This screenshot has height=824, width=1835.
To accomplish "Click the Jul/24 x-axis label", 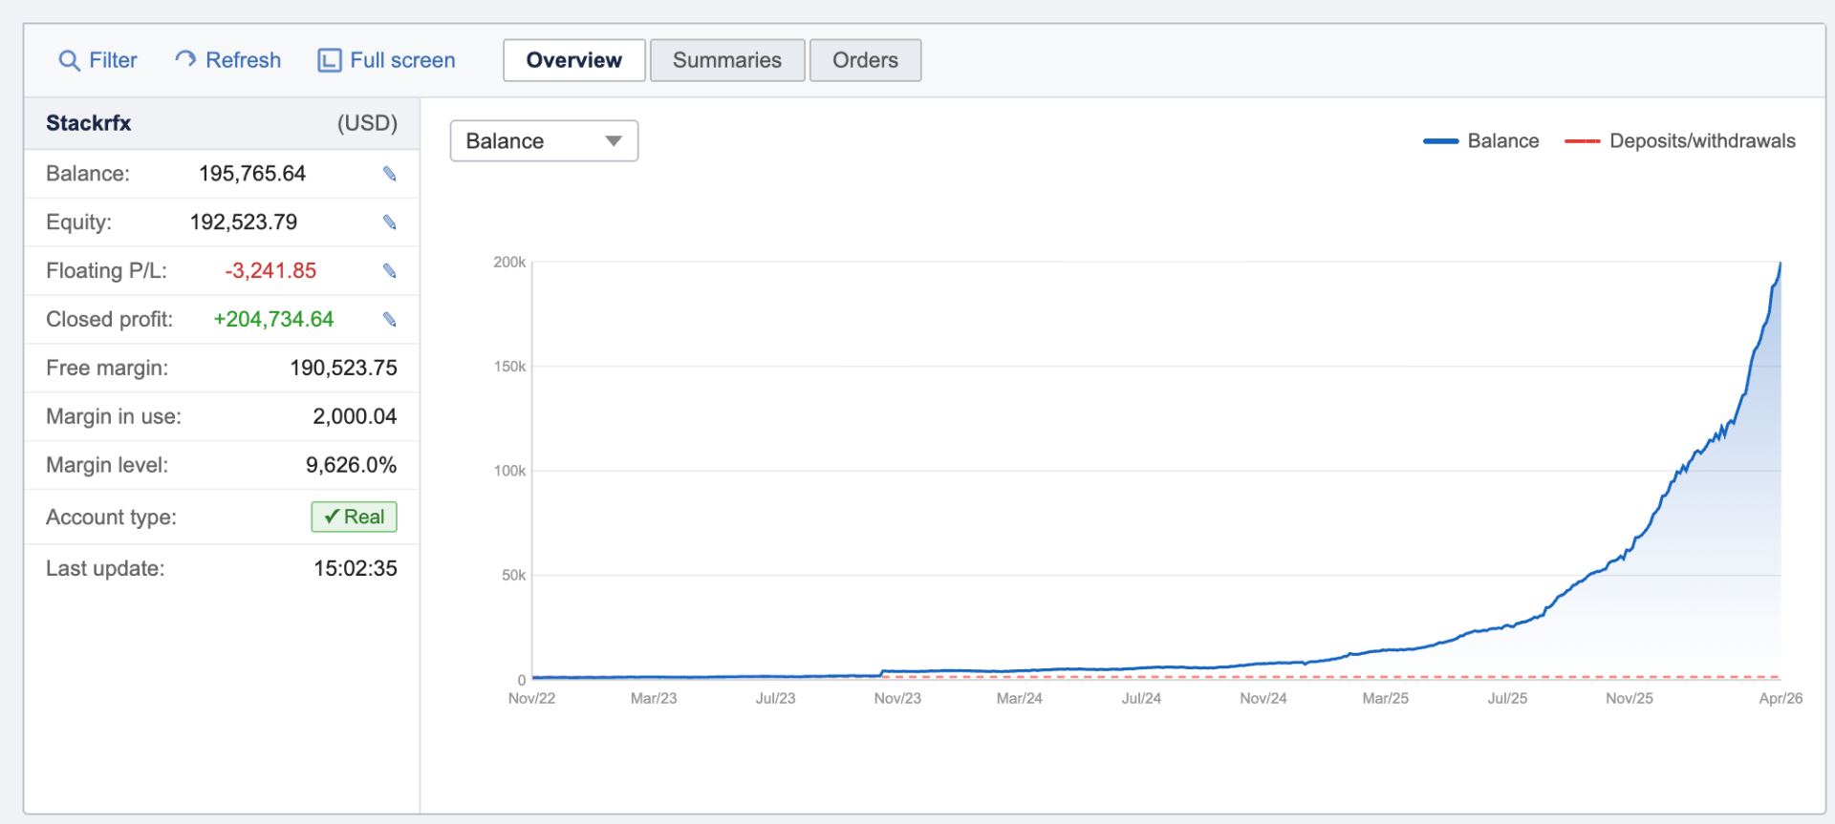I will (1141, 699).
